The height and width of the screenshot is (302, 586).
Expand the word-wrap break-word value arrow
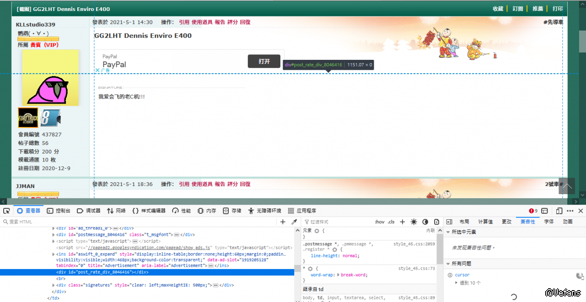[338, 275]
